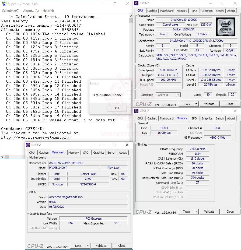241x250 pixels.
Task: Click OK on the PI calculation done dialog
Action: click(x=117, y=108)
